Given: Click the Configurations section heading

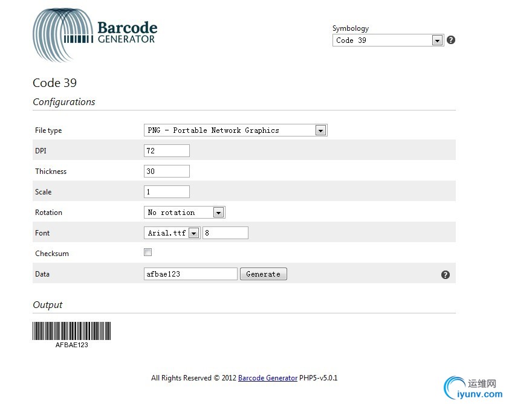Looking at the screenshot, I should tap(64, 102).
